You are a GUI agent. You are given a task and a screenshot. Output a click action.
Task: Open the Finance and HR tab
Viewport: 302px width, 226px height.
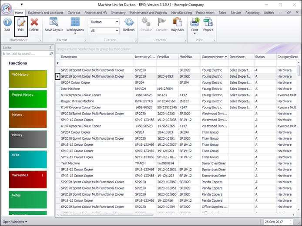pyautogui.click(x=96, y=13)
